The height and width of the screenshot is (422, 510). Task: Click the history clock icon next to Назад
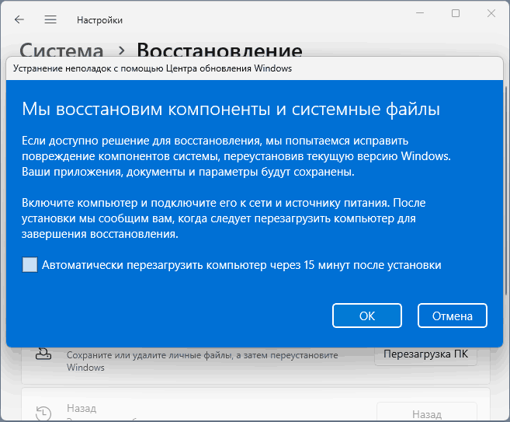pyautogui.click(x=43, y=413)
